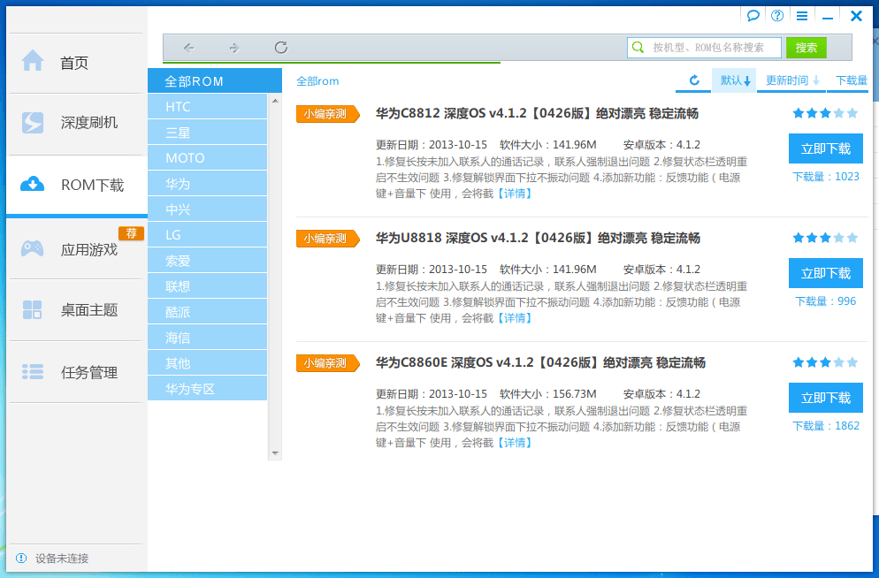Click the 首页 home icon

tap(33, 60)
